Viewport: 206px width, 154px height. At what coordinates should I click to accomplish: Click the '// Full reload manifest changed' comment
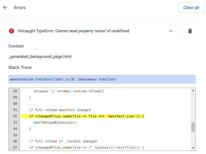pyautogui.click(x=60, y=110)
